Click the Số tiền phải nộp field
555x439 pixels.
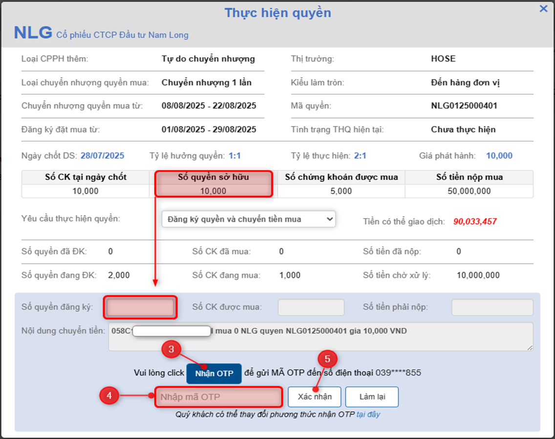click(492, 307)
